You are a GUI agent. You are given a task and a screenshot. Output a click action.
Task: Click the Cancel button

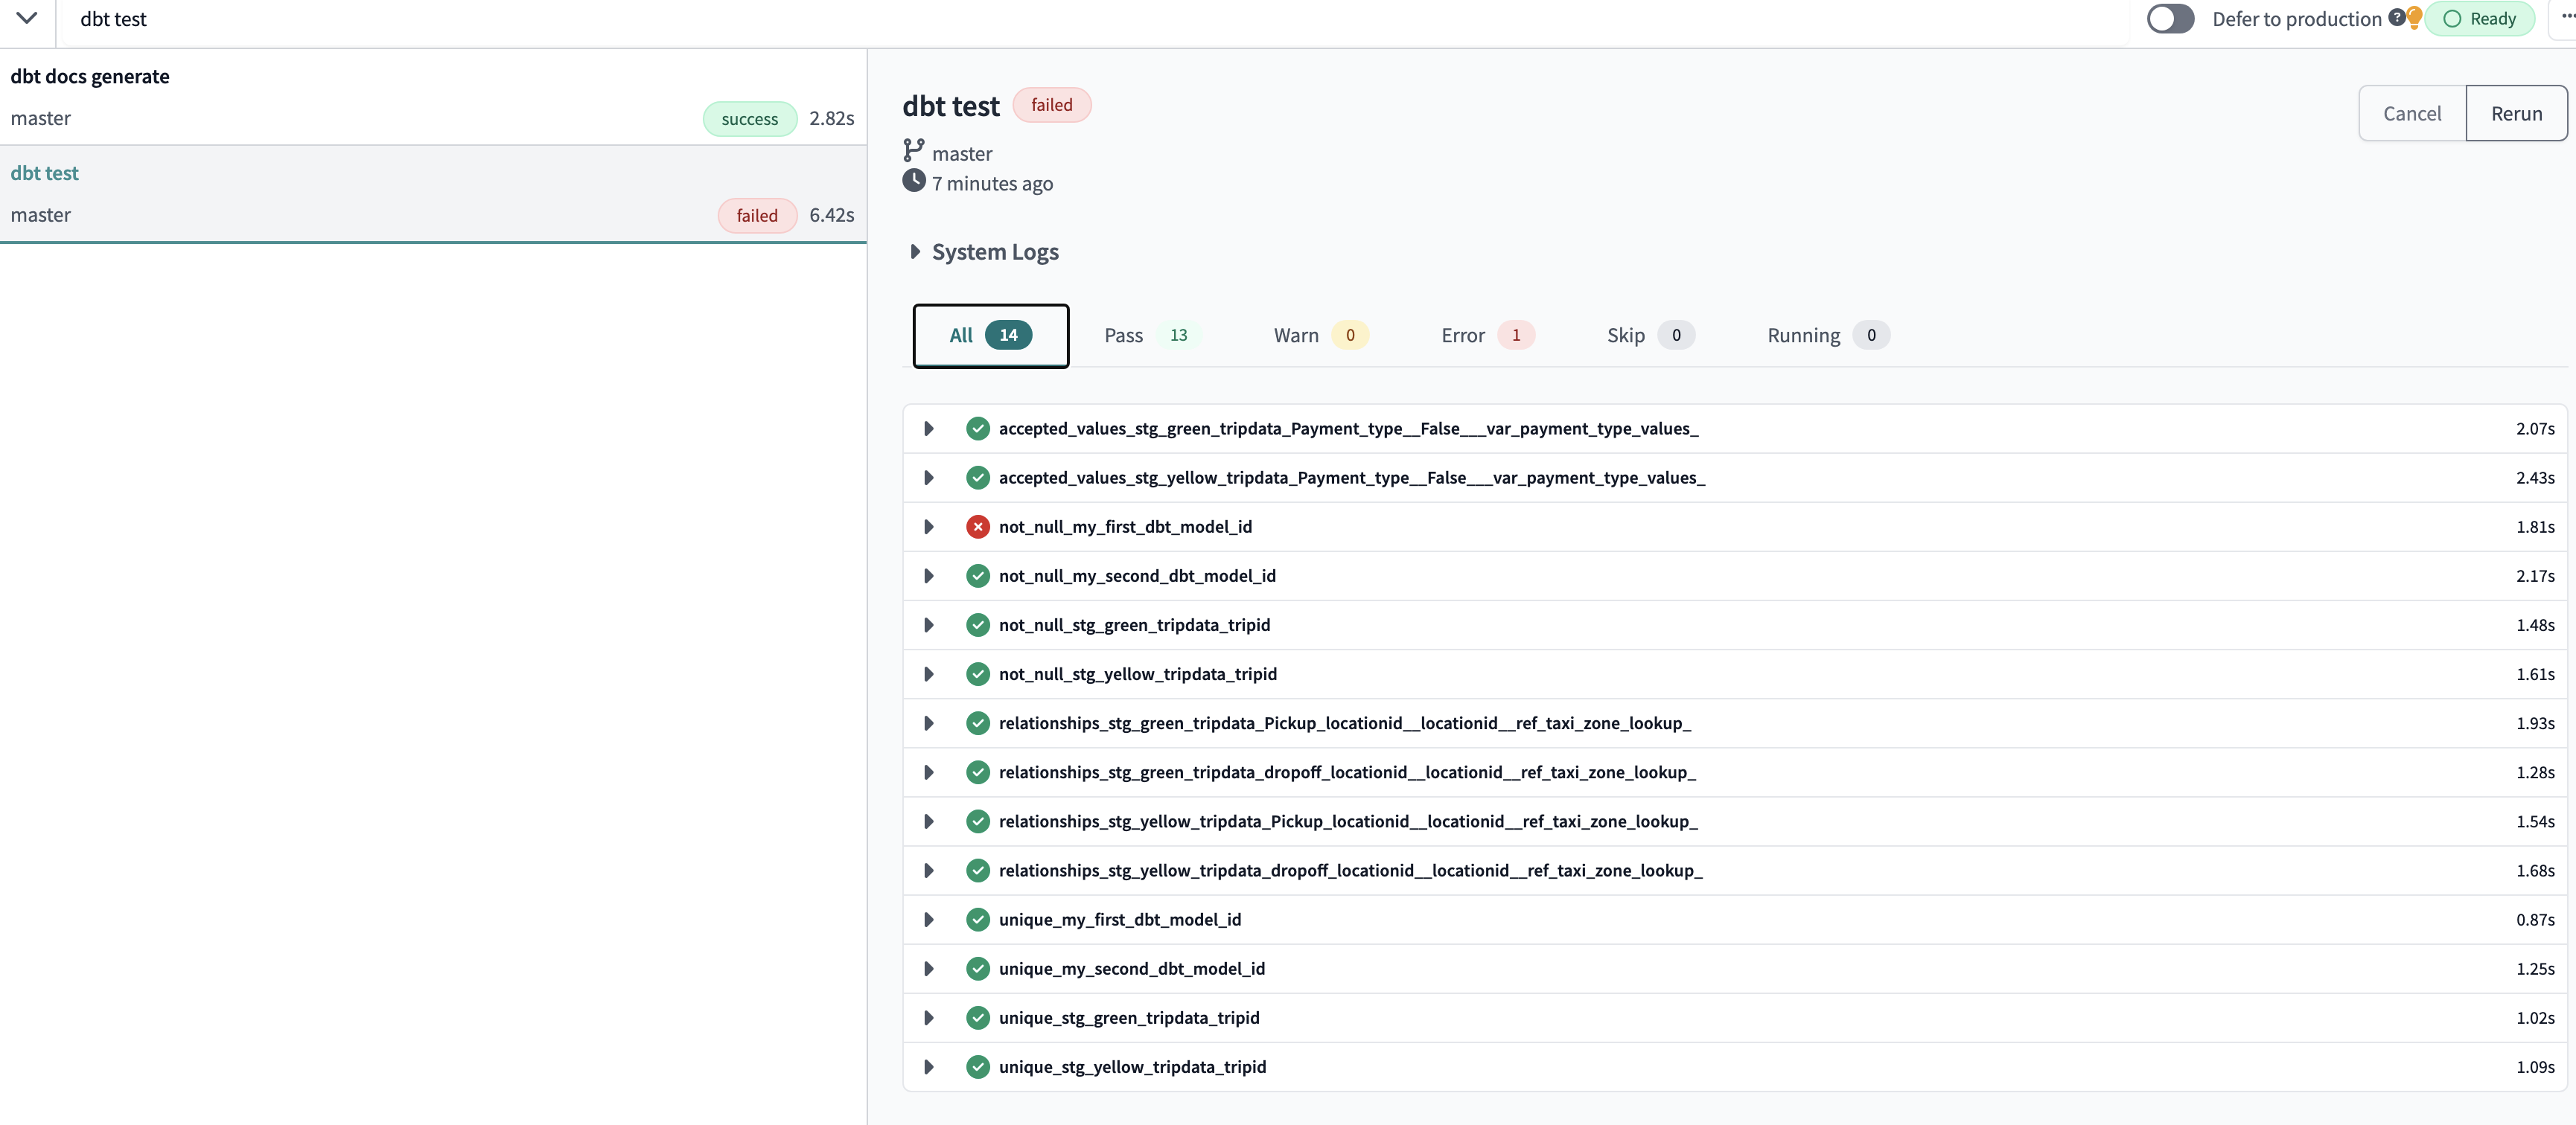pyautogui.click(x=2412, y=113)
